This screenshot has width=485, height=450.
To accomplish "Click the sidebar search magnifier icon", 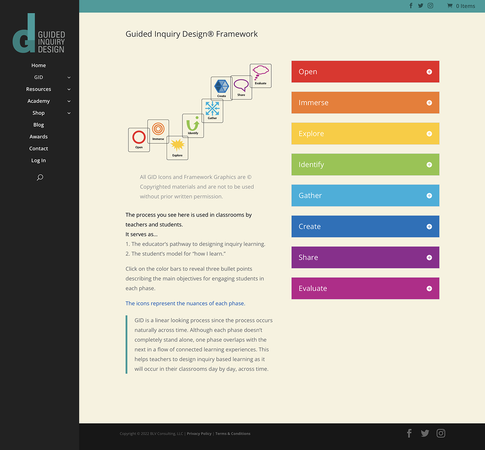I will [40, 177].
